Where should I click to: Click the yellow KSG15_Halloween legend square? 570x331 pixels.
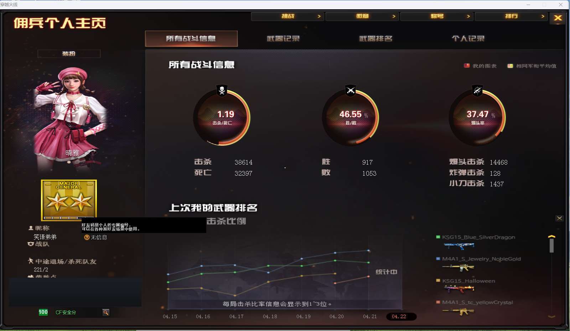click(438, 280)
